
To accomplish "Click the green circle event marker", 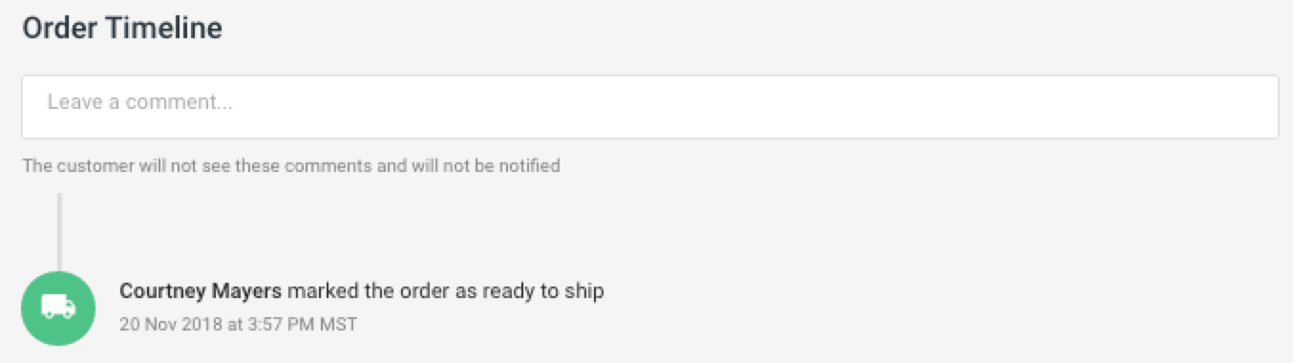I will pos(58,308).
